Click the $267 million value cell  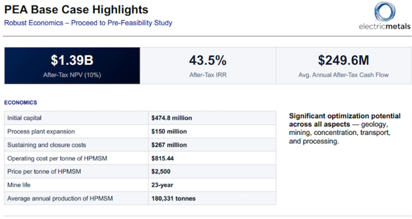169,145
